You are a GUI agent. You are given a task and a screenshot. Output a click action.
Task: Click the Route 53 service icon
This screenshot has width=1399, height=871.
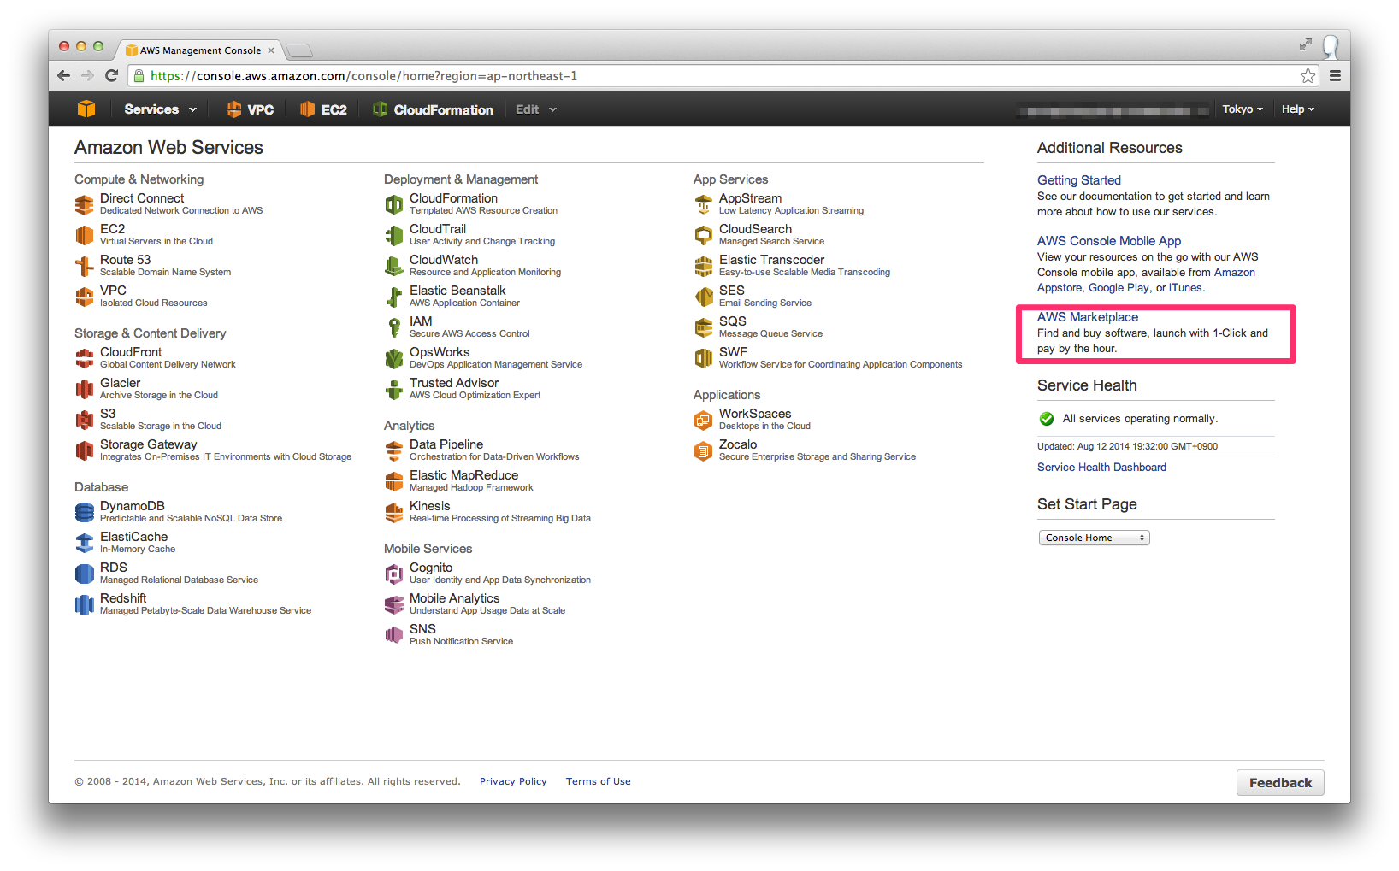point(84,267)
